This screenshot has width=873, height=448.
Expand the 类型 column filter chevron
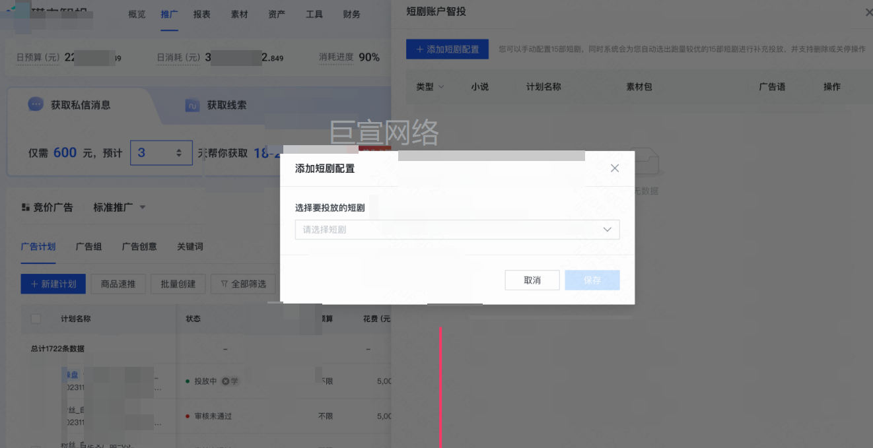coord(441,87)
